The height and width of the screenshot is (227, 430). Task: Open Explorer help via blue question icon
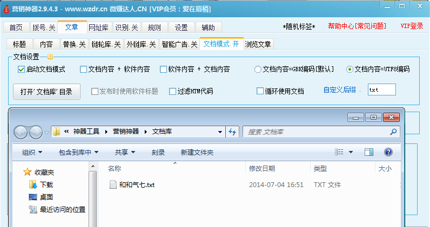pos(388,152)
